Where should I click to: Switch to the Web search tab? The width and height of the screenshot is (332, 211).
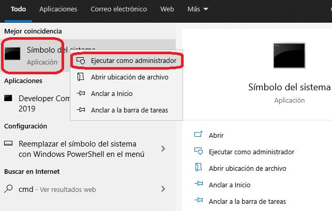tap(167, 9)
